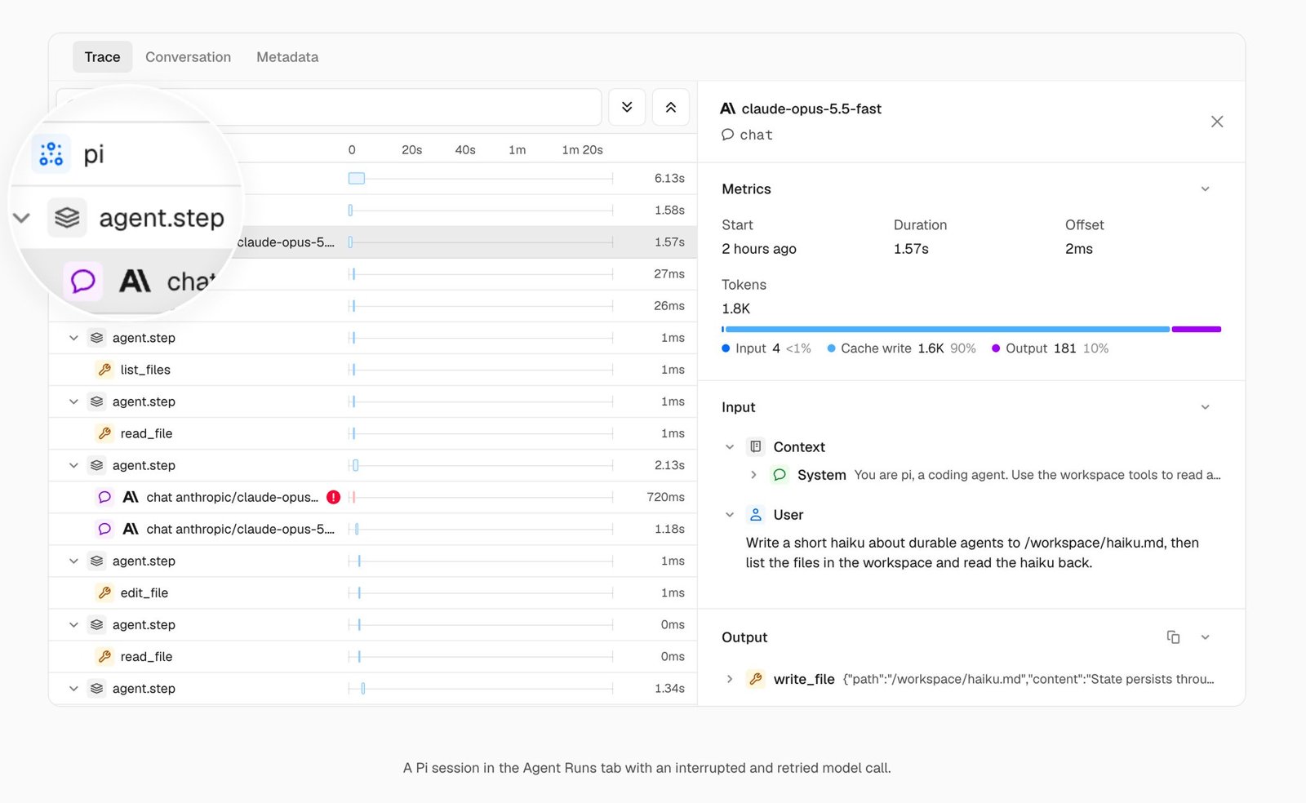Click the error badge on the failed chat call
This screenshot has width=1306, height=803.
tap(334, 497)
